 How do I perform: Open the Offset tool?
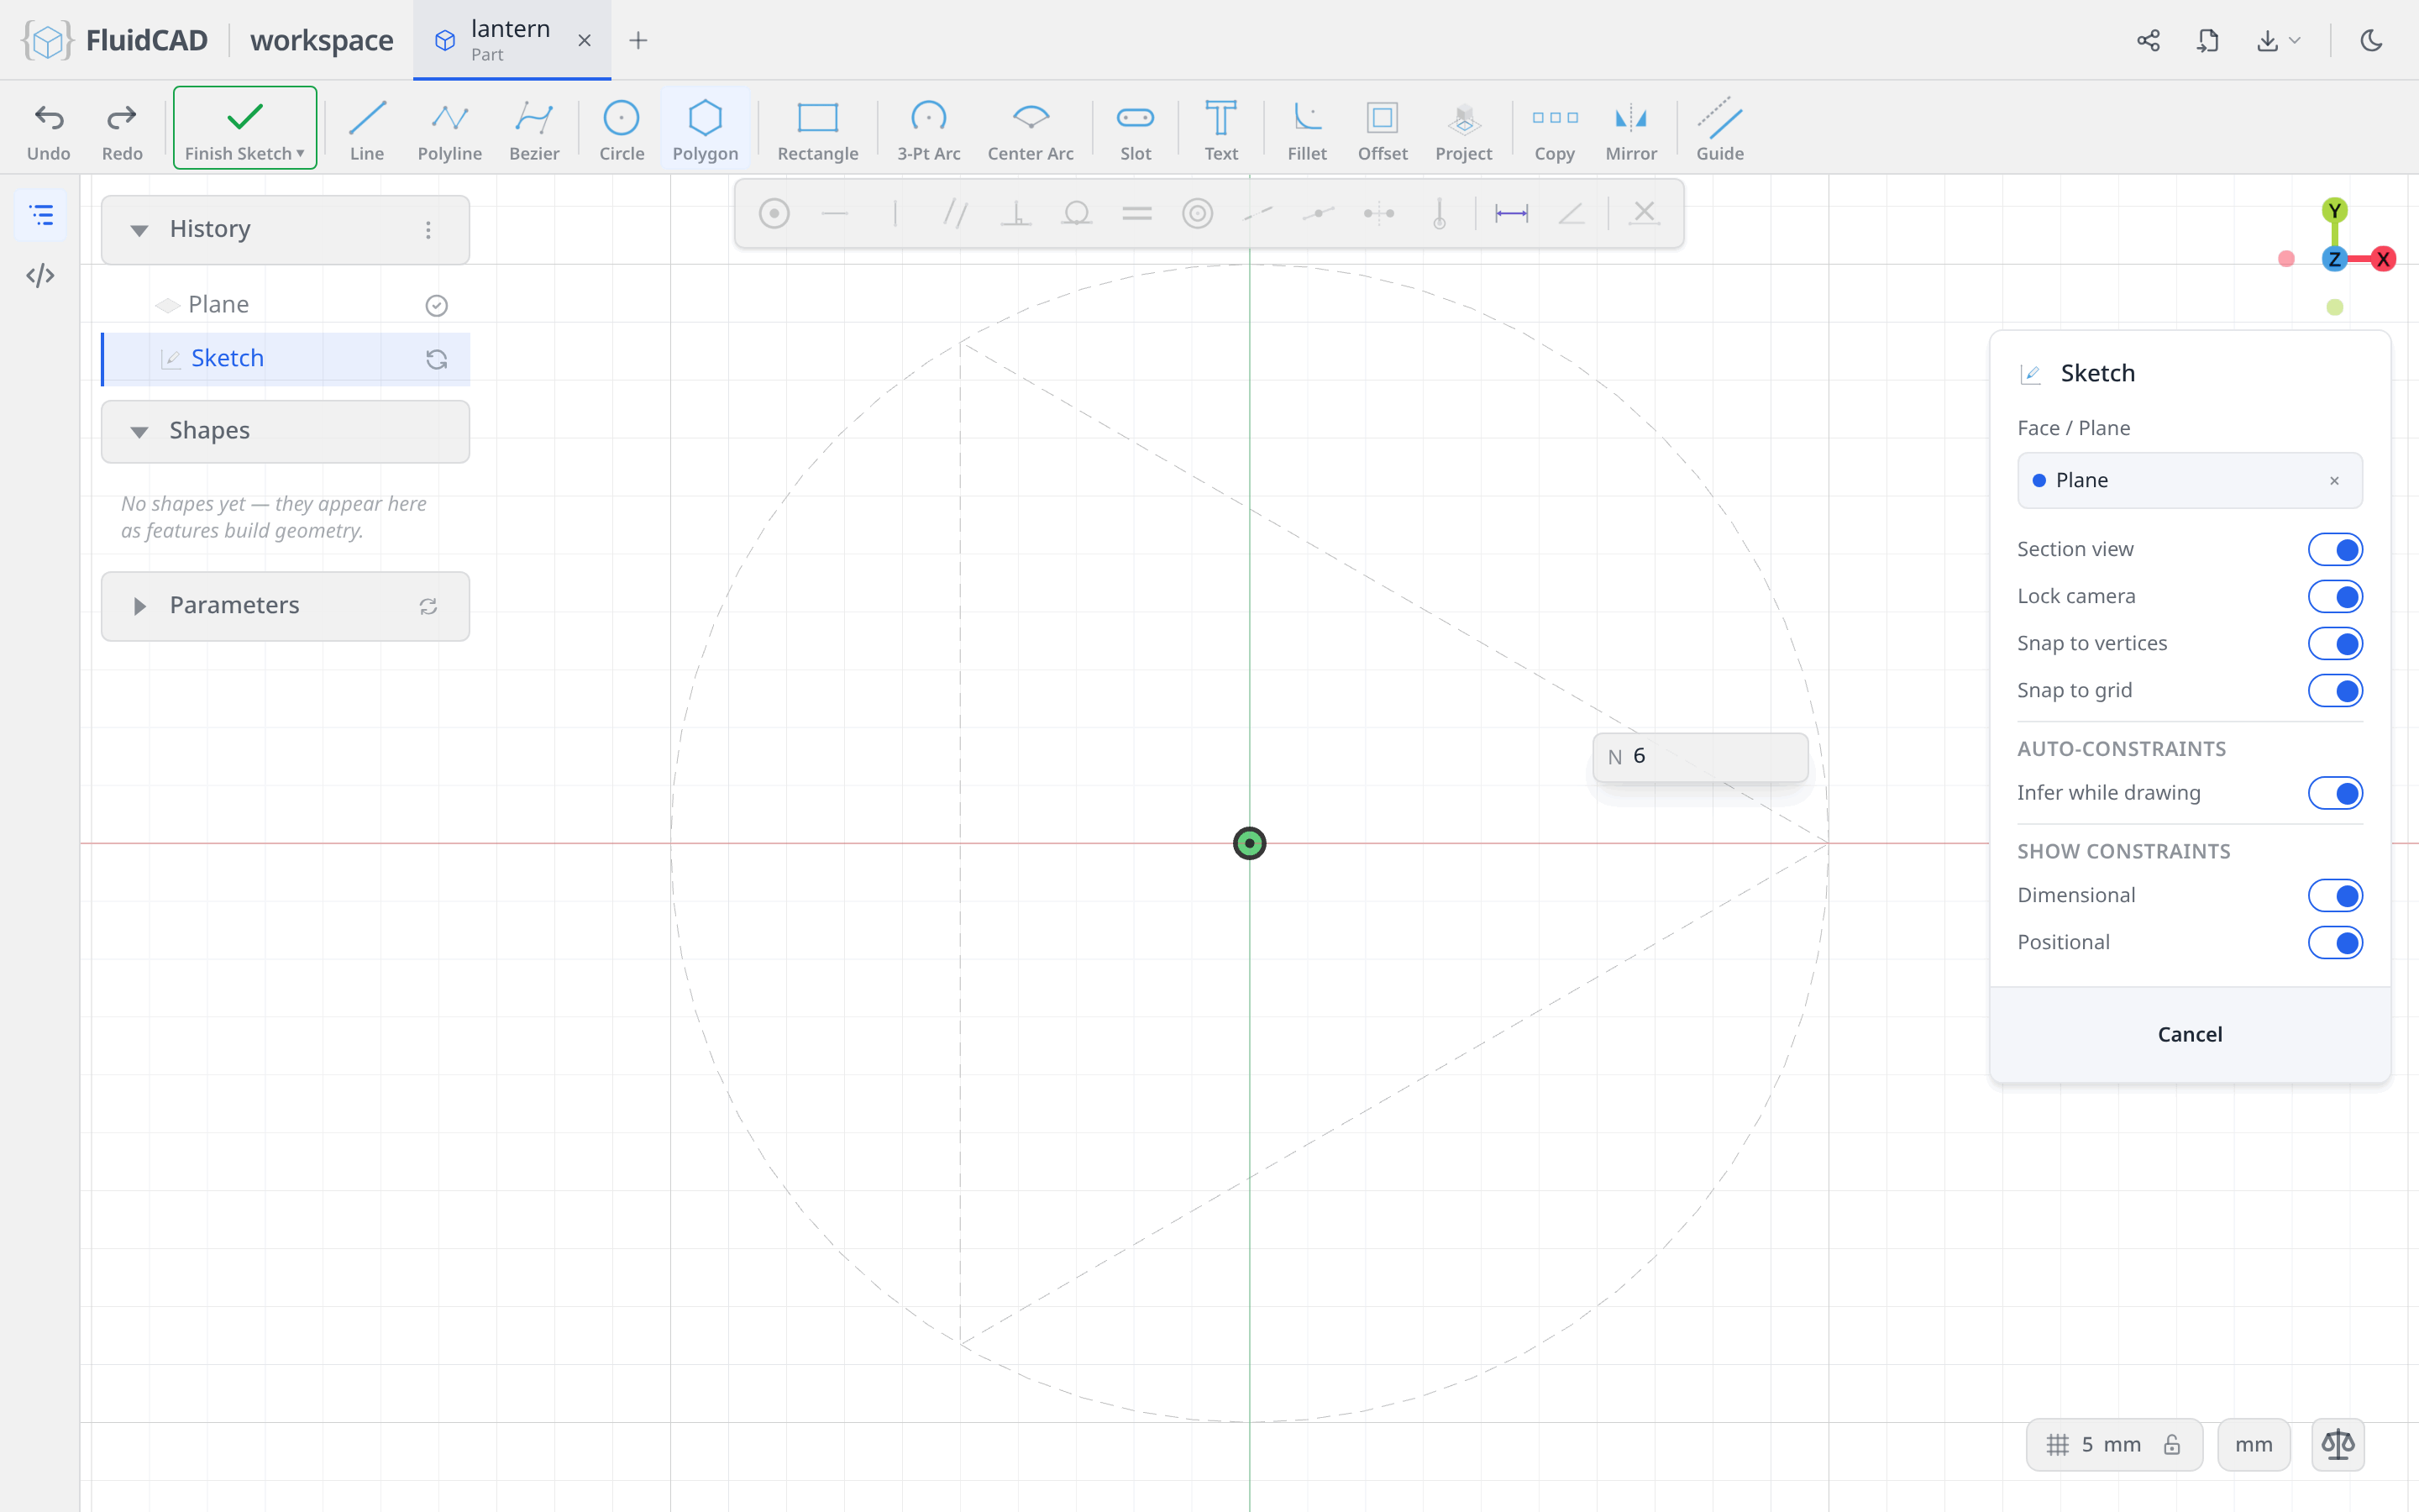pyautogui.click(x=1383, y=130)
